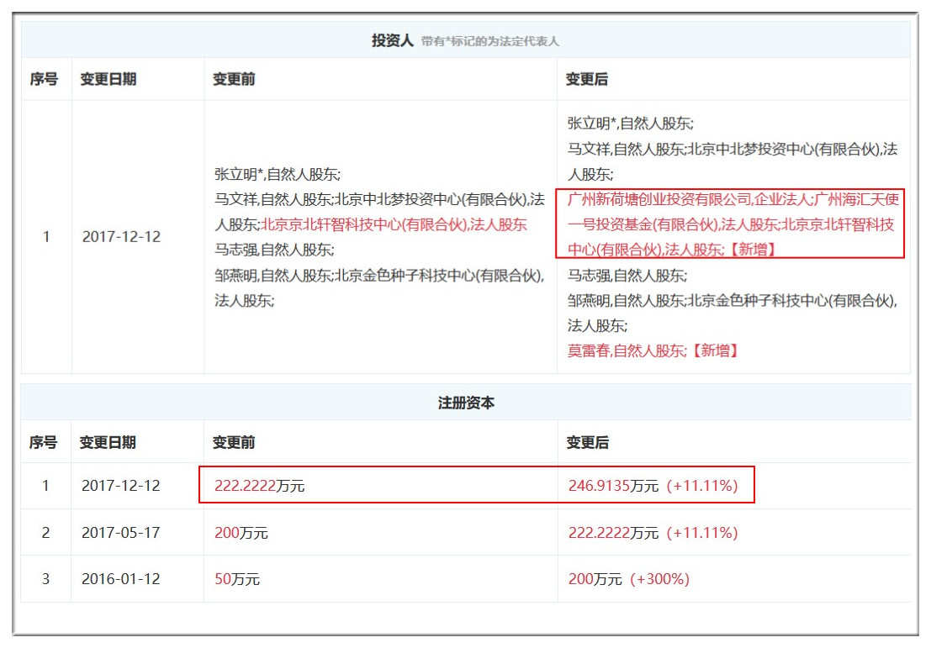Click 变更后 header in 注册资本 table

[x=587, y=442]
